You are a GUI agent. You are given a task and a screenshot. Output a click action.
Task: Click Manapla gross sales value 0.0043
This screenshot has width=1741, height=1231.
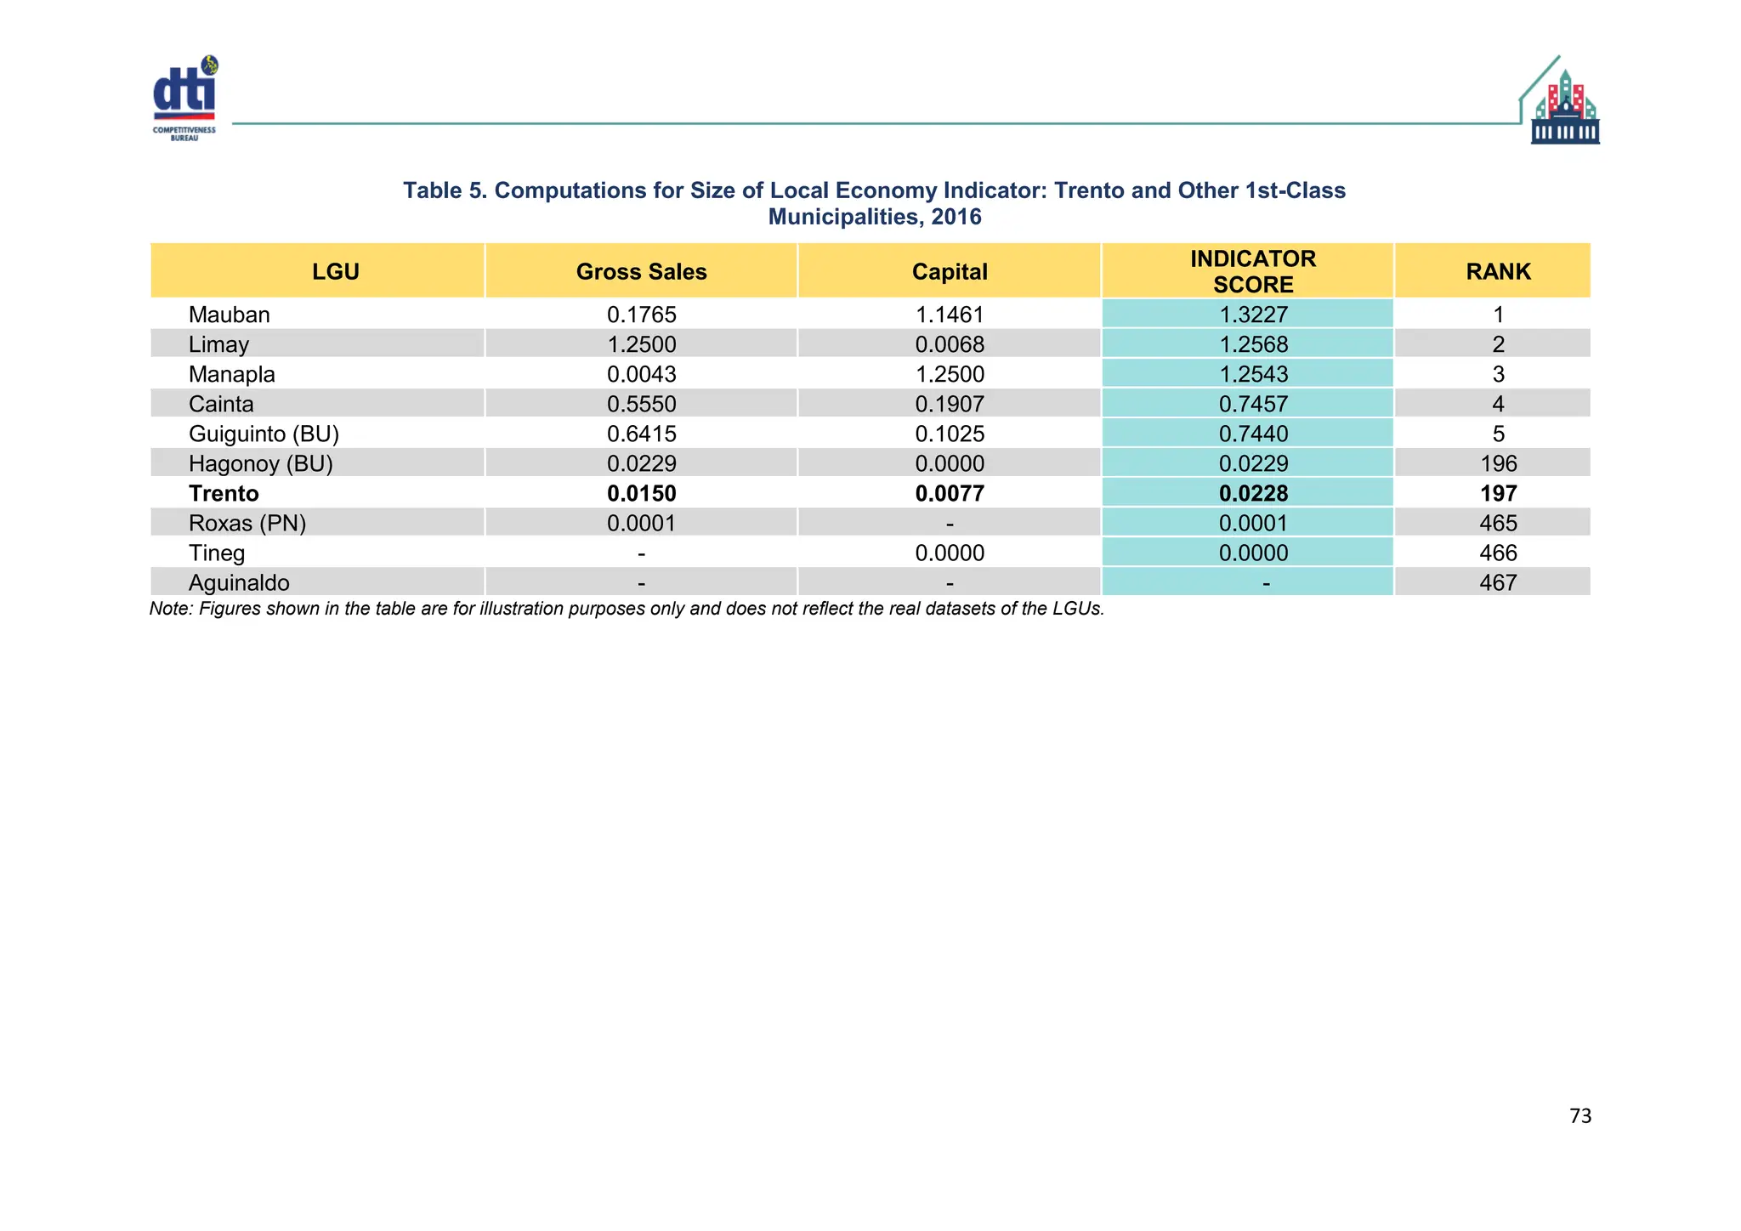[641, 374]
